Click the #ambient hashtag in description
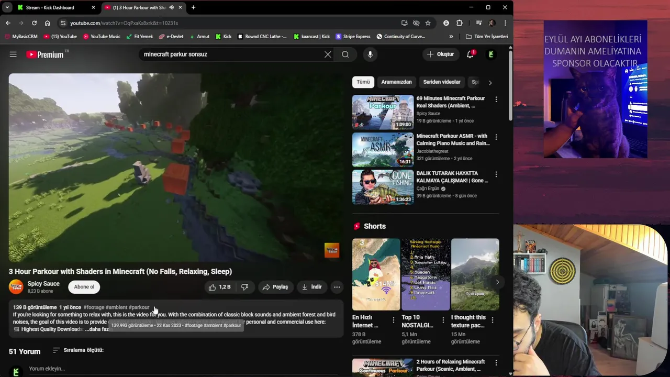This screenshot has width=670, height=377. click(116, 307)
